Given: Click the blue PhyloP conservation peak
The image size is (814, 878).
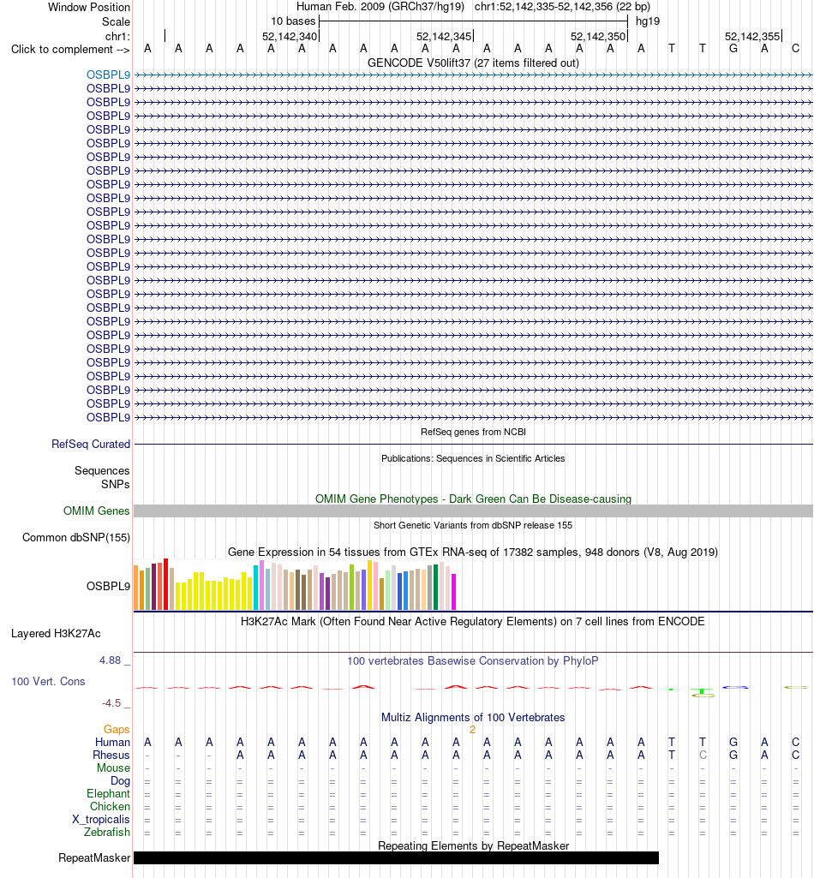Looking at the screenshot, I should [734, 687].
